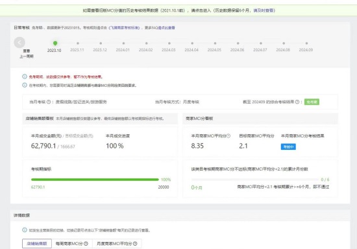Click the previous cycle arrow button
The width and height of the screenshot is (357, 249).
point(19,42)
